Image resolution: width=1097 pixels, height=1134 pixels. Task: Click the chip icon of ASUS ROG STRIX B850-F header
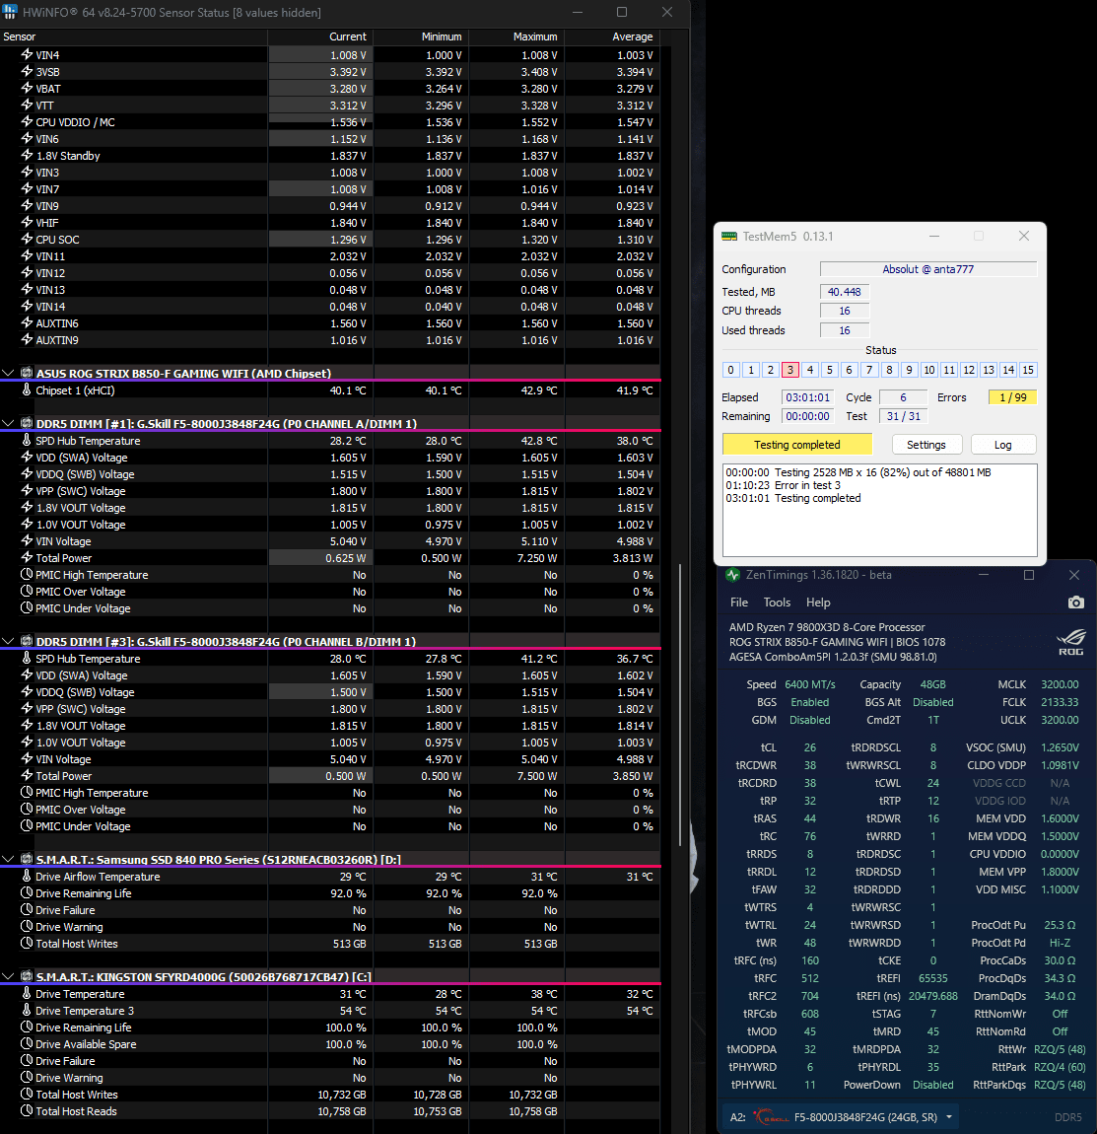pyautogui.click(x=27, y=373)
